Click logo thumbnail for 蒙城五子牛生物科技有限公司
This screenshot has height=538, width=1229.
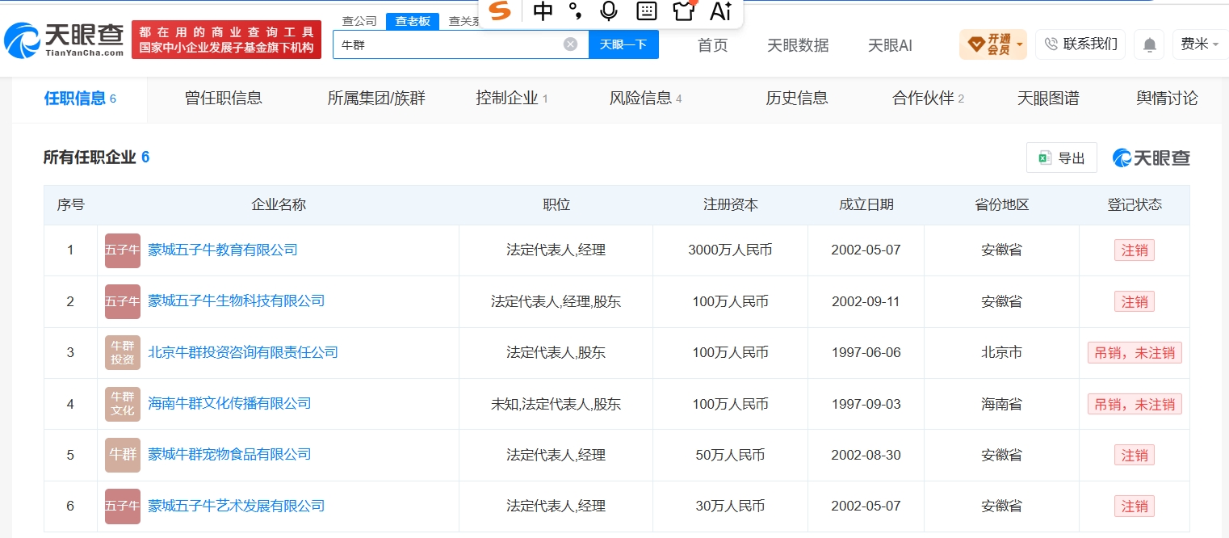(x=123, y=301)
